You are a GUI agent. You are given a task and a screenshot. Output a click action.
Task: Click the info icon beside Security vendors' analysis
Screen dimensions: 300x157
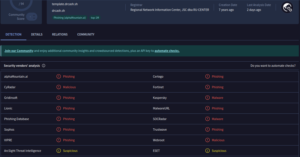pyautogui.click(x=44, y=66)
